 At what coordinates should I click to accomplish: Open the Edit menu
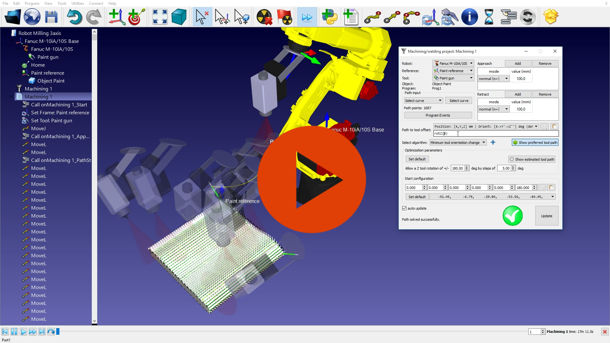pyautogui.click(x=16, y=3)
